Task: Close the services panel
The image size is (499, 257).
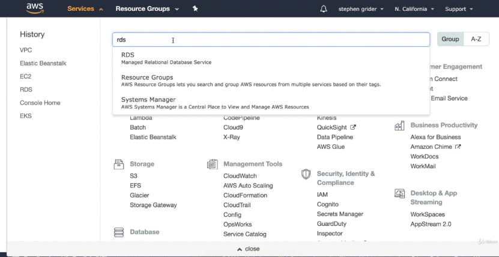Action: 248,249
